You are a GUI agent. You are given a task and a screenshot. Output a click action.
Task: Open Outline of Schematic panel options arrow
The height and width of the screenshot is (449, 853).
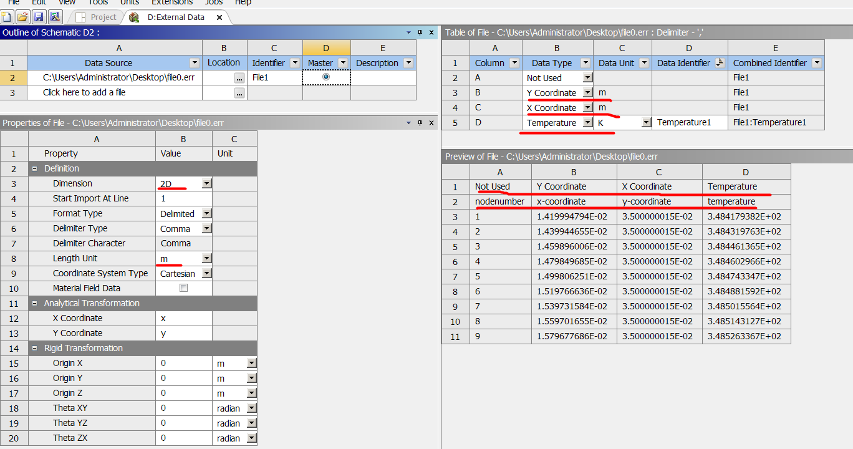click(409, 32)
